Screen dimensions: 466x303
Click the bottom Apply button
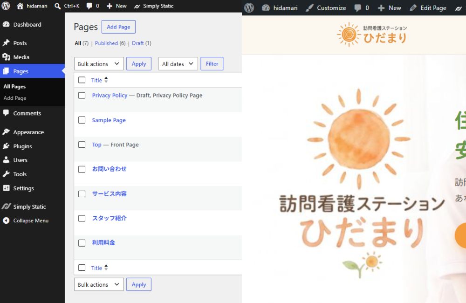tap(139, 284)
